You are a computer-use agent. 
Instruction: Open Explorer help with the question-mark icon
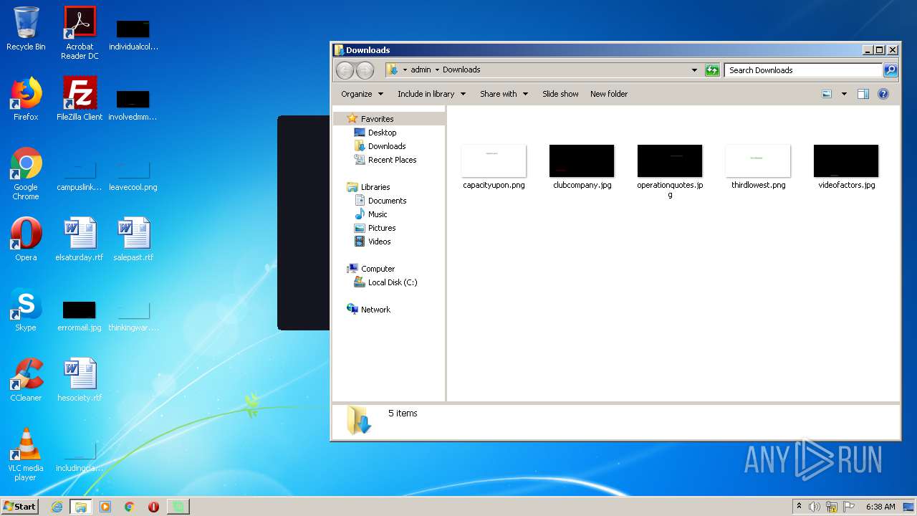coord(883,94)
